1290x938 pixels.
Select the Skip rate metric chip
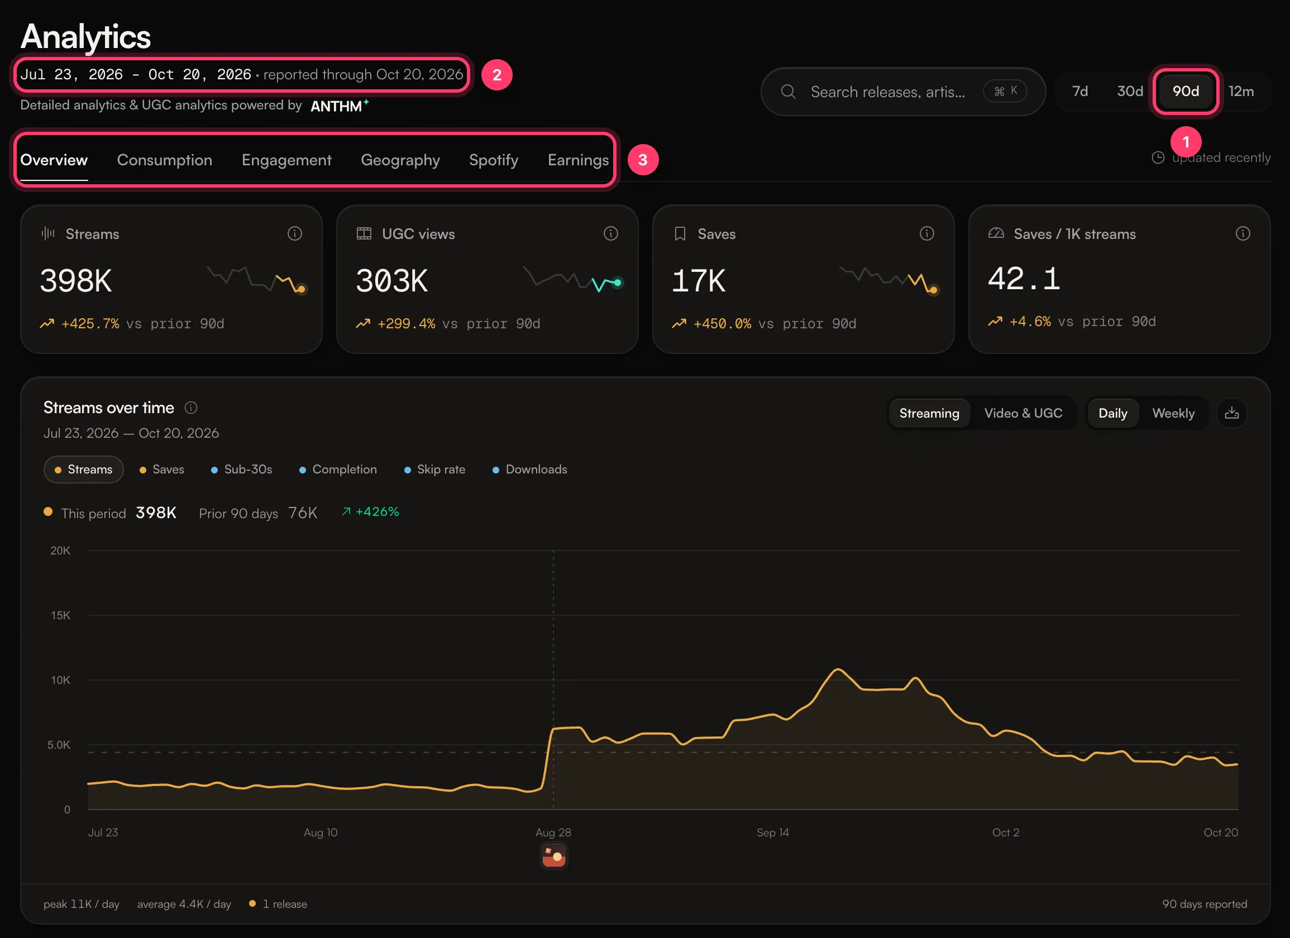(434, 470)
